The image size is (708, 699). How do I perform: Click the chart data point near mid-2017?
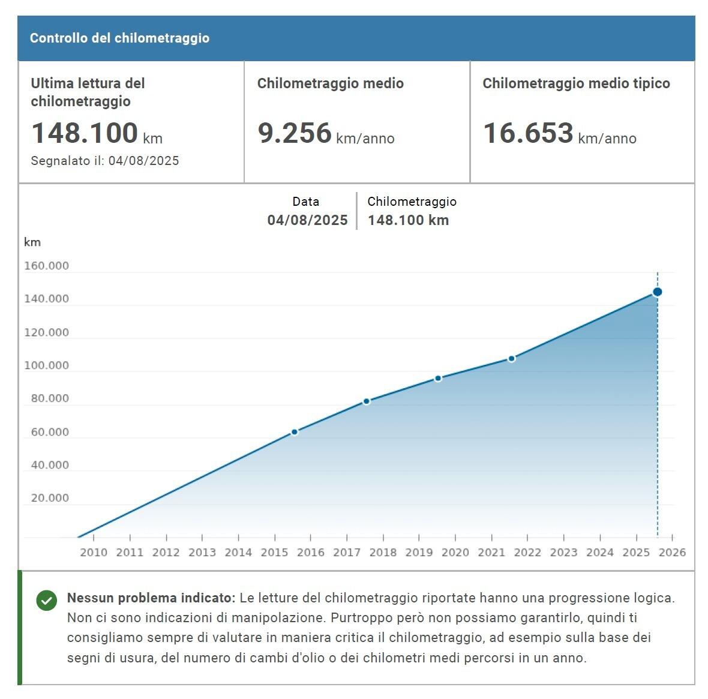coord(367,401)
